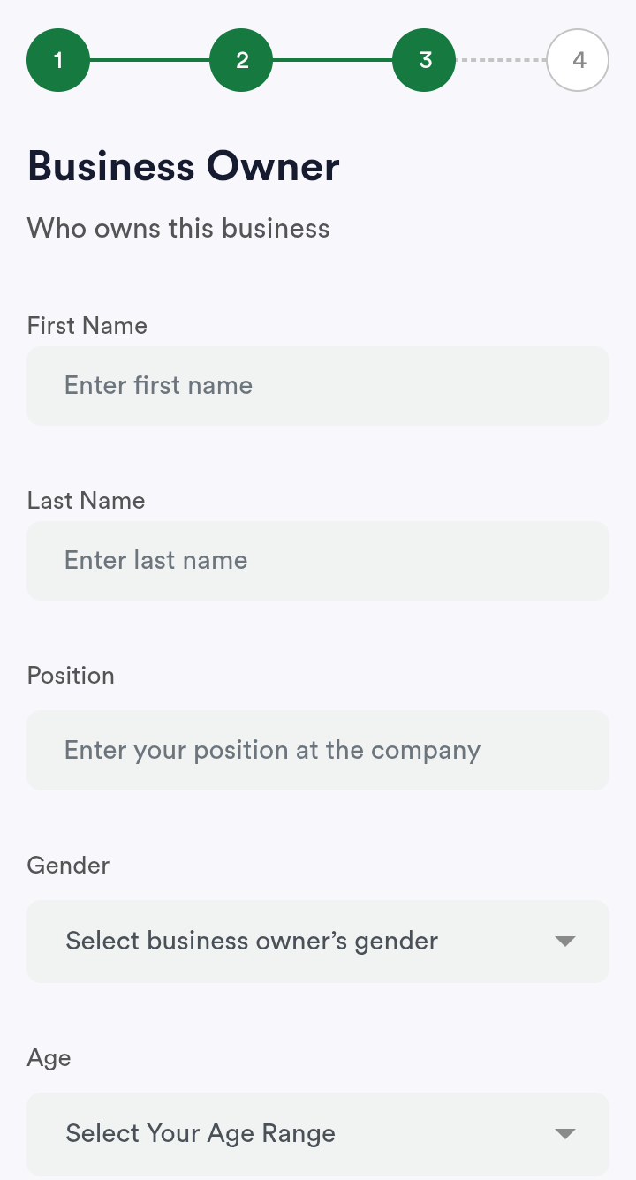Click the dotted connector before step 4
Screen dimensions: 636x1180
coord(501,60)
